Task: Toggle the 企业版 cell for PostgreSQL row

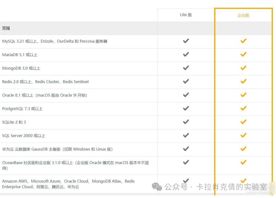Action: [x=243, y=108]
